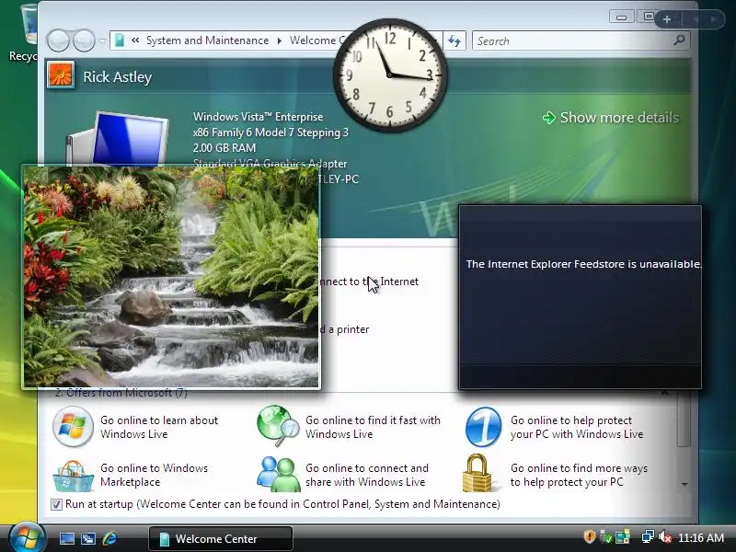
Task: Click the 2.00 GB RAM text
Action: click(x=224, y=148)
